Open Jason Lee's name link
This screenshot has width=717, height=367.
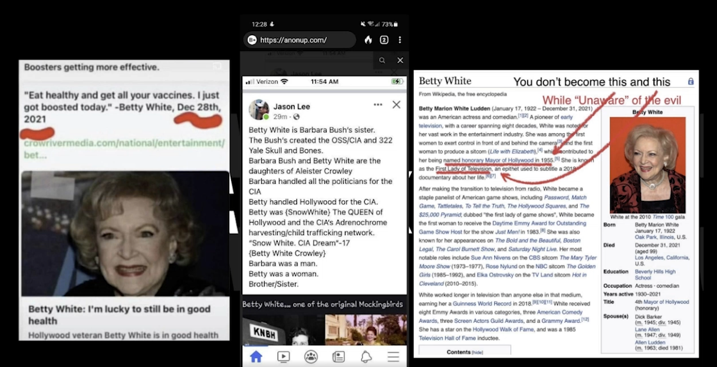pyautogui.click(x=291, y=107)
